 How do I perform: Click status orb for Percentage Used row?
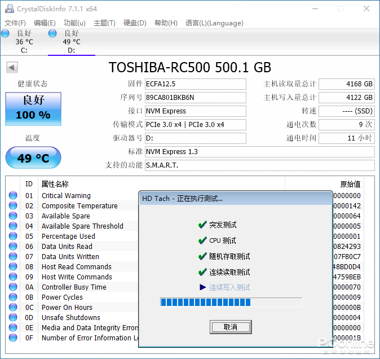(13, 237)
